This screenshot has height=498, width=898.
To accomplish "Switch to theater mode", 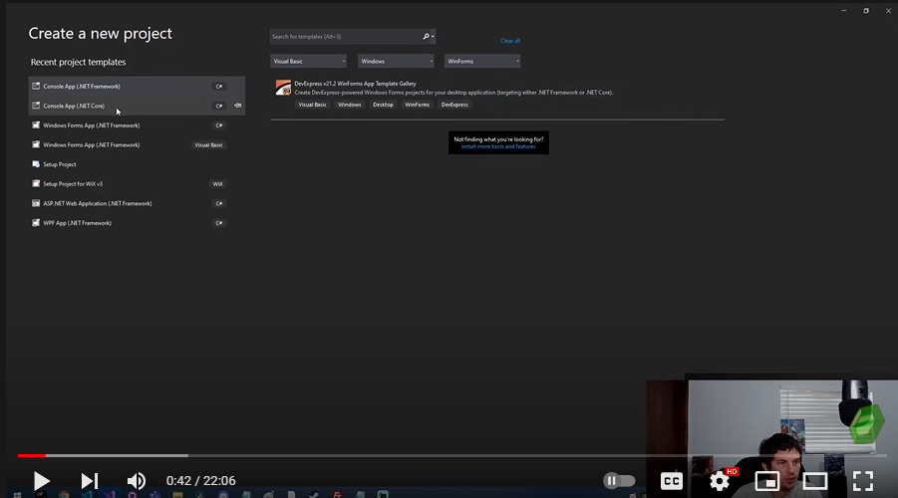I will [814, 481].
